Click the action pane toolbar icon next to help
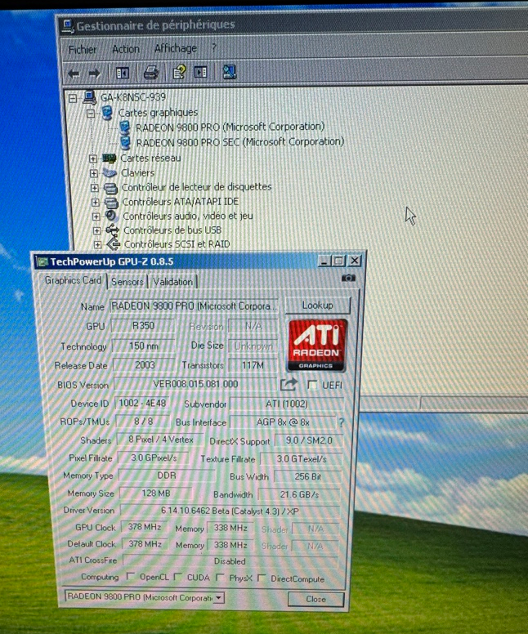 click(x=201, y=72)
